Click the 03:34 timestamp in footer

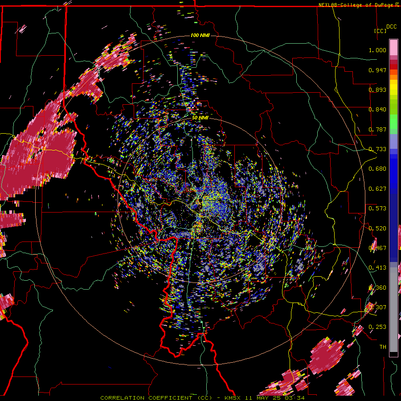pos(295,398)
